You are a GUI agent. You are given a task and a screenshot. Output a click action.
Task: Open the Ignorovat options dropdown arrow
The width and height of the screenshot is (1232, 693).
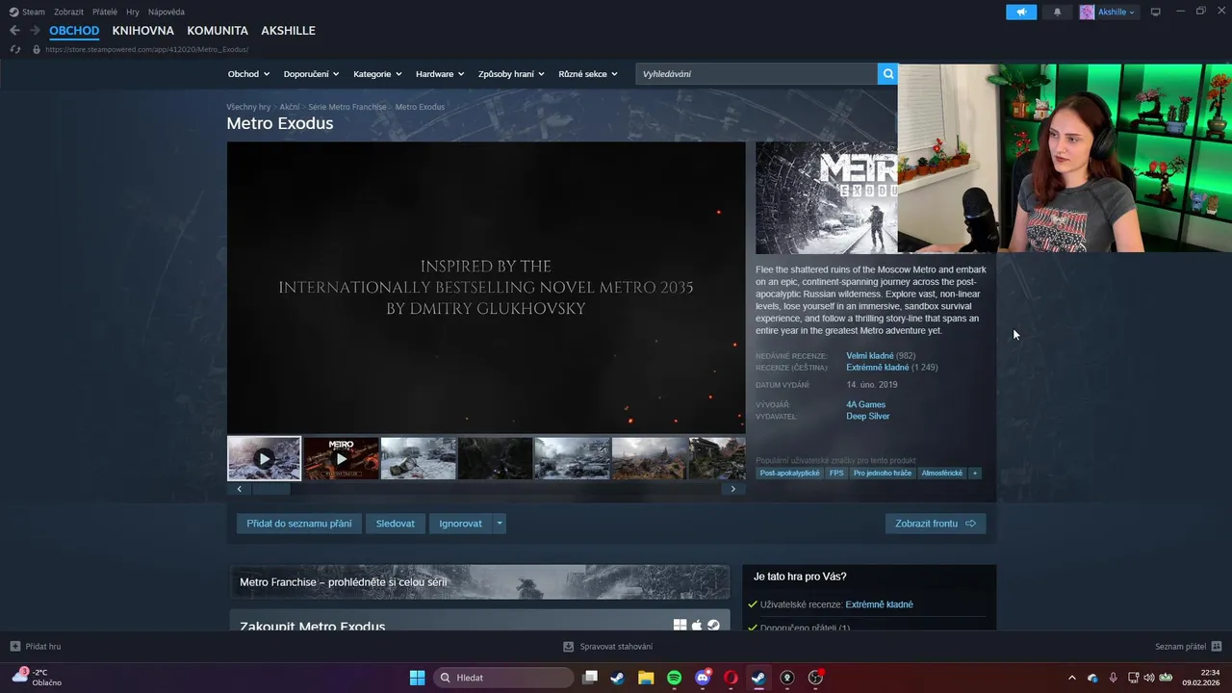tap(499, 524)
